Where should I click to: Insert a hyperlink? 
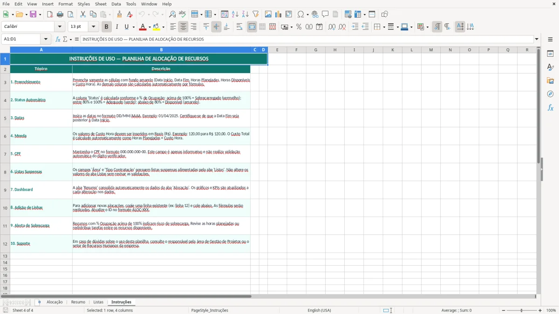click(315, 14)
